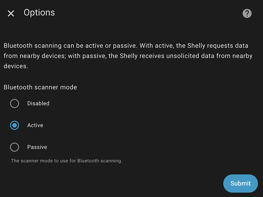Enable the Passive radio button circle

(15, 147)
